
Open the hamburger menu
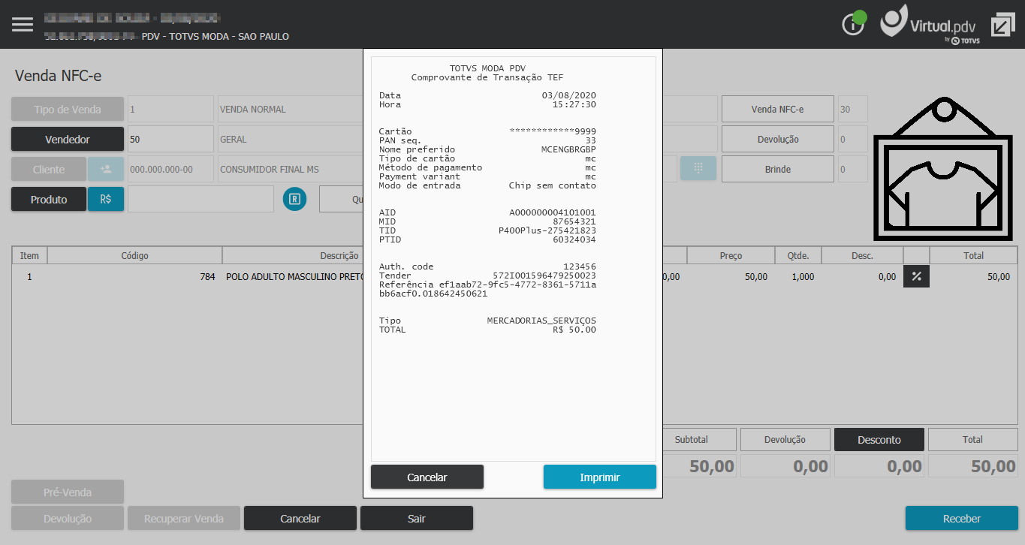coord(23,24)
